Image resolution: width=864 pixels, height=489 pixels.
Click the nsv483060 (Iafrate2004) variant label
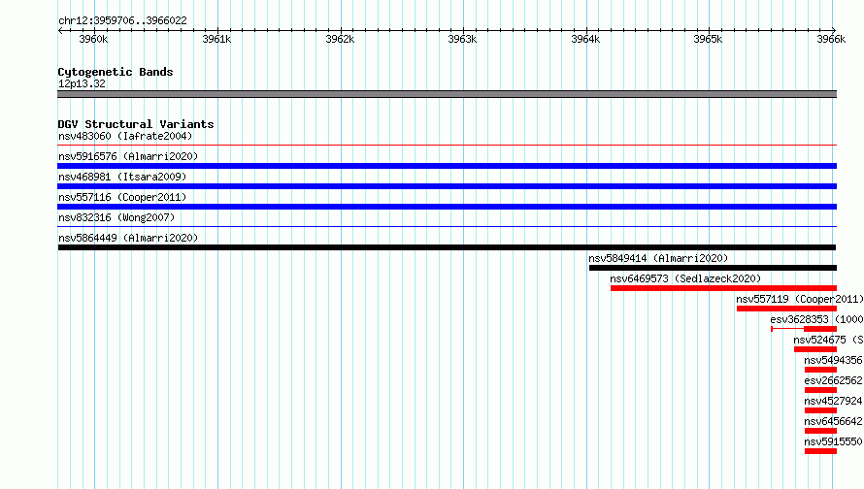[125, 136]
